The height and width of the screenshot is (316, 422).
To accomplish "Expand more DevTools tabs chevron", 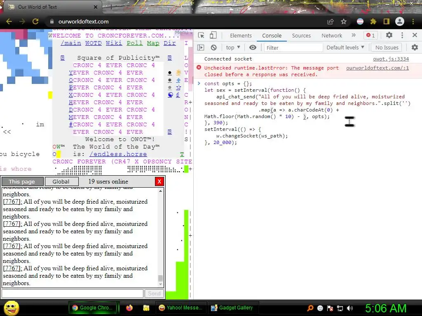I will click(354, 35).
